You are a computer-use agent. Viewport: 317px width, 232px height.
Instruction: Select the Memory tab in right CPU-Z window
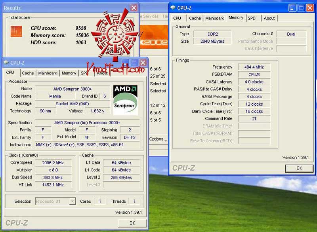click(x=236, y=17)
